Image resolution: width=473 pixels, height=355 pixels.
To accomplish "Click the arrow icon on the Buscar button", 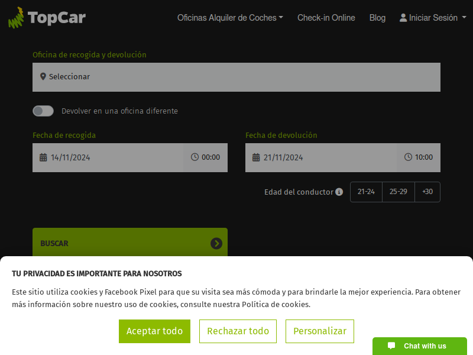I will point(216,243).
